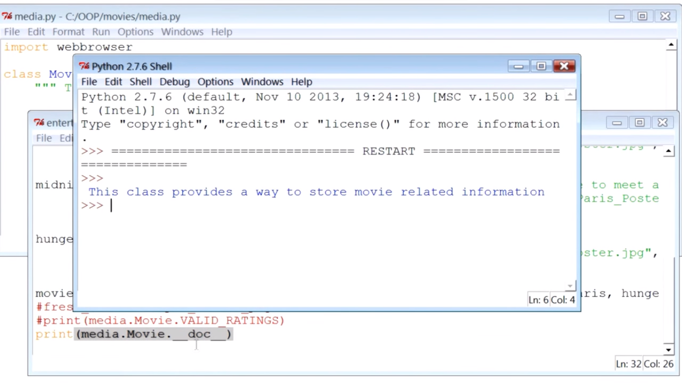Minimize the media.py window
This screenshot has height=383, width=682.
(x=620, y=16)
